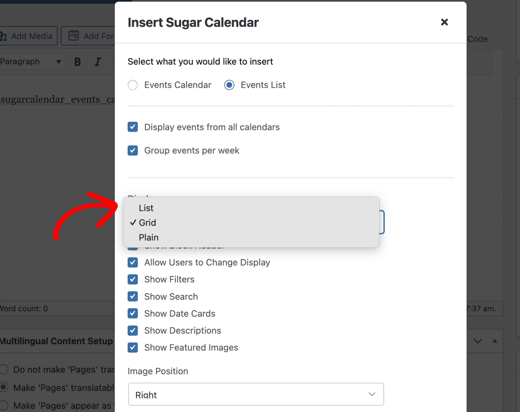Choose List from the display dropdown
Screen dimensions: 520x412
click(146, 208)
